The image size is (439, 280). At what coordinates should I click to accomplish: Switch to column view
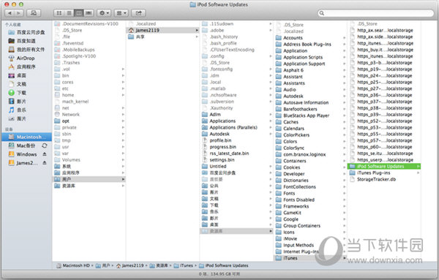coord(79,13)
